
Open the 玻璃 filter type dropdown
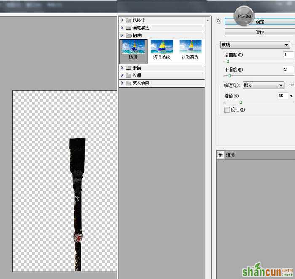coord(255,45)
